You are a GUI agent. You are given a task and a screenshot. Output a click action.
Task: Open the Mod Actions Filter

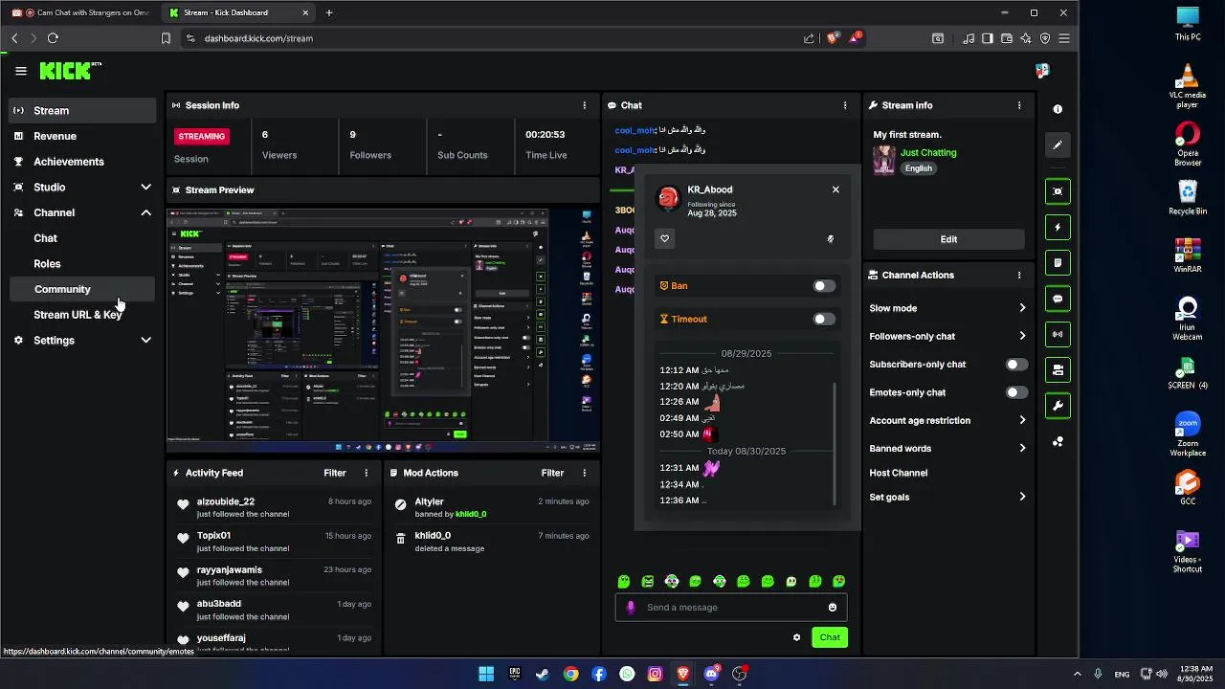tap(553, 473)
